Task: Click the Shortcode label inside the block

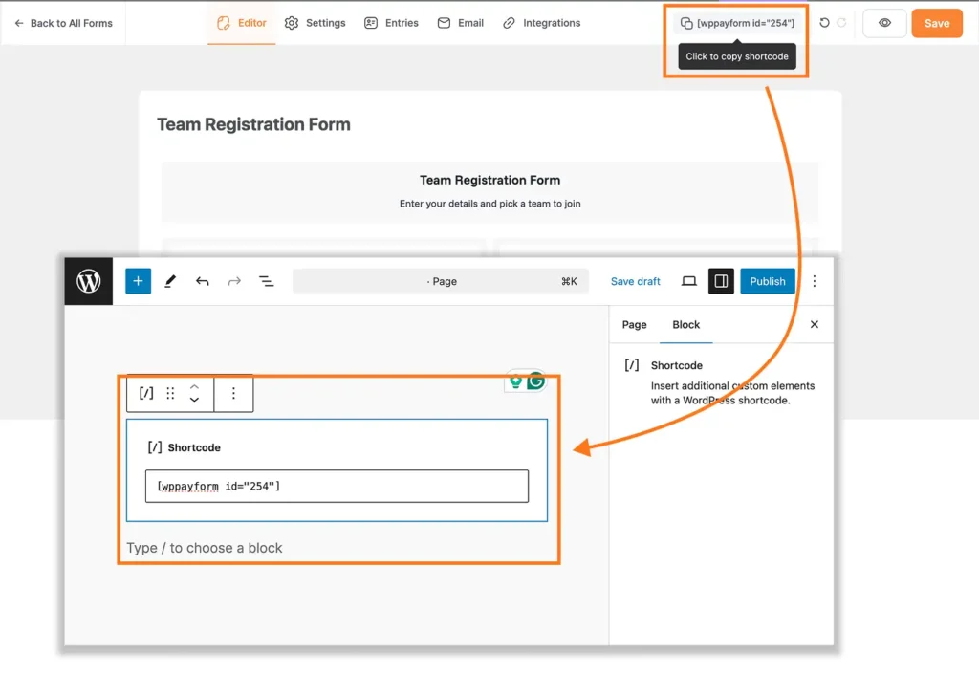Action: point(193,447)
